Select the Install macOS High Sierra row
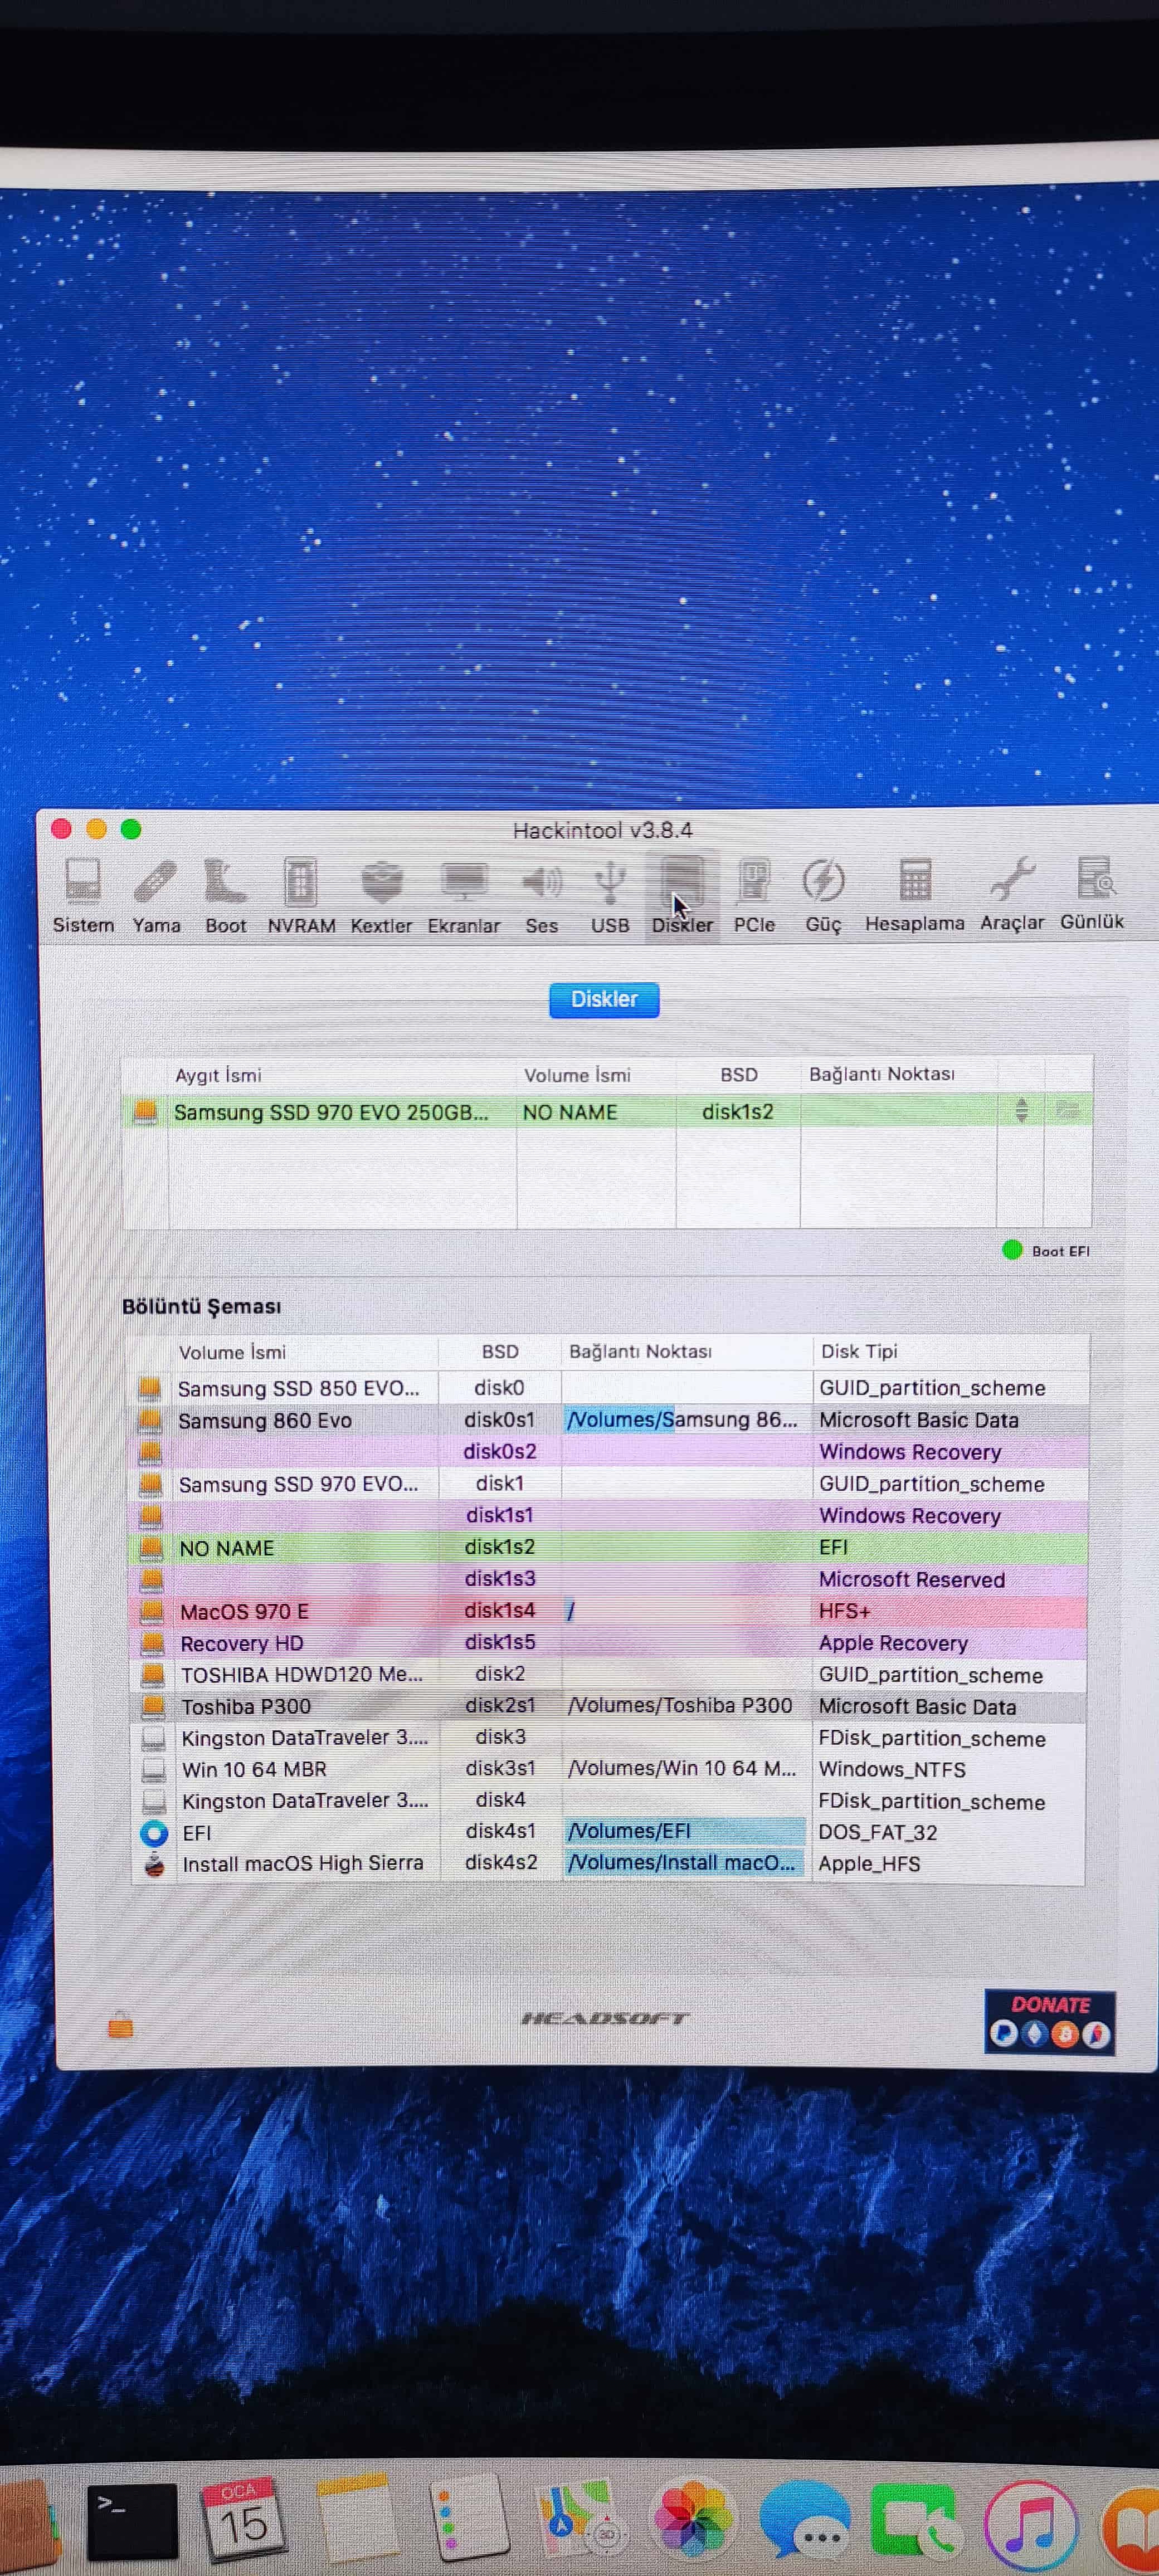The image size is (1159, 2576). 302,1863
